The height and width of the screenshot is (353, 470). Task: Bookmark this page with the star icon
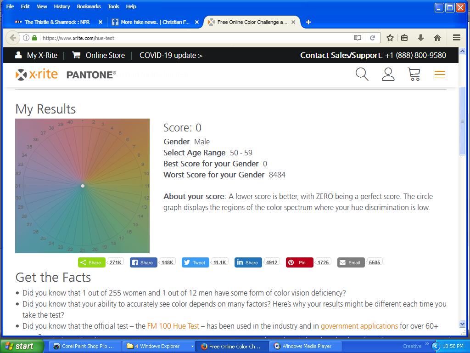[390, 38]
